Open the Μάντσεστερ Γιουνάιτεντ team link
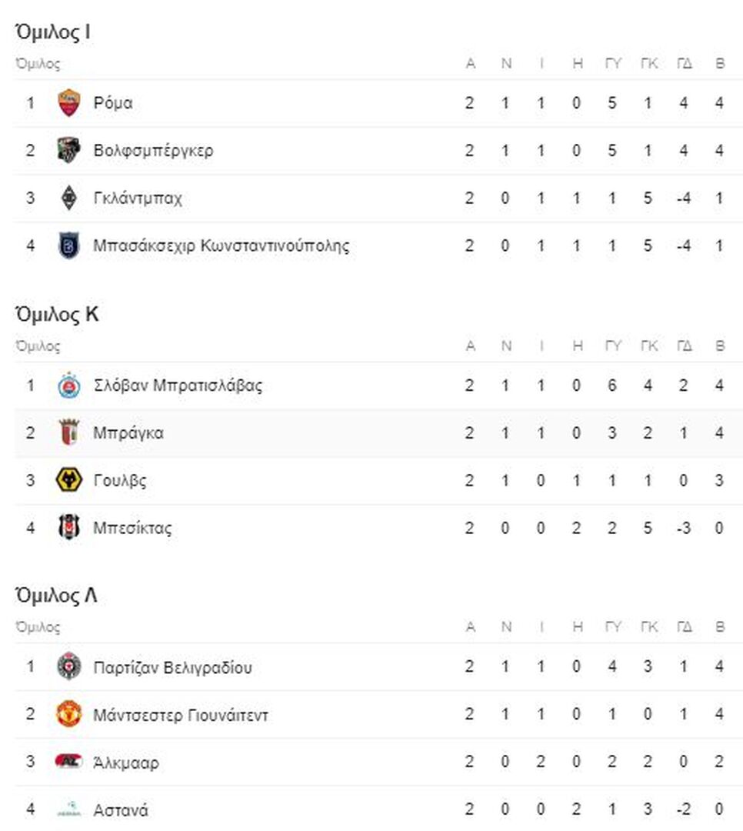The height and width of the screenshot is (831, 743). [x=181, y=715]
